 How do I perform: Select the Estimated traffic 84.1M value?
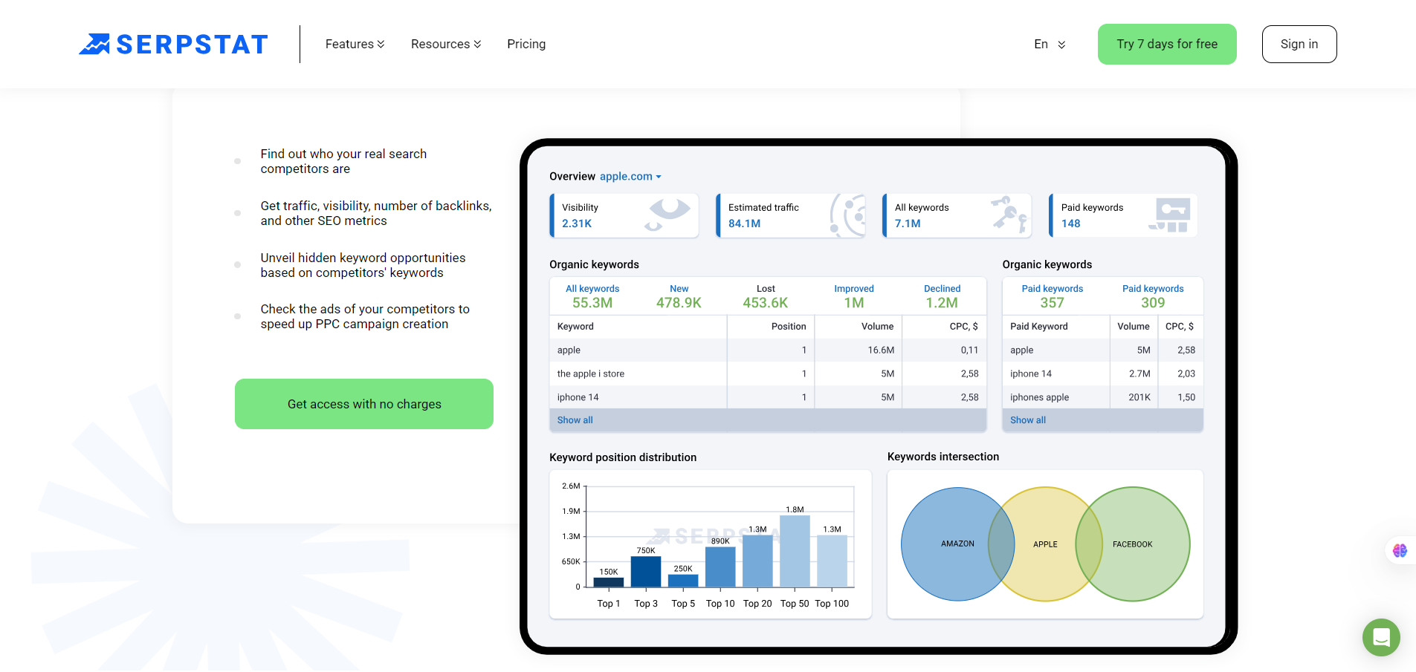[744, 224]
